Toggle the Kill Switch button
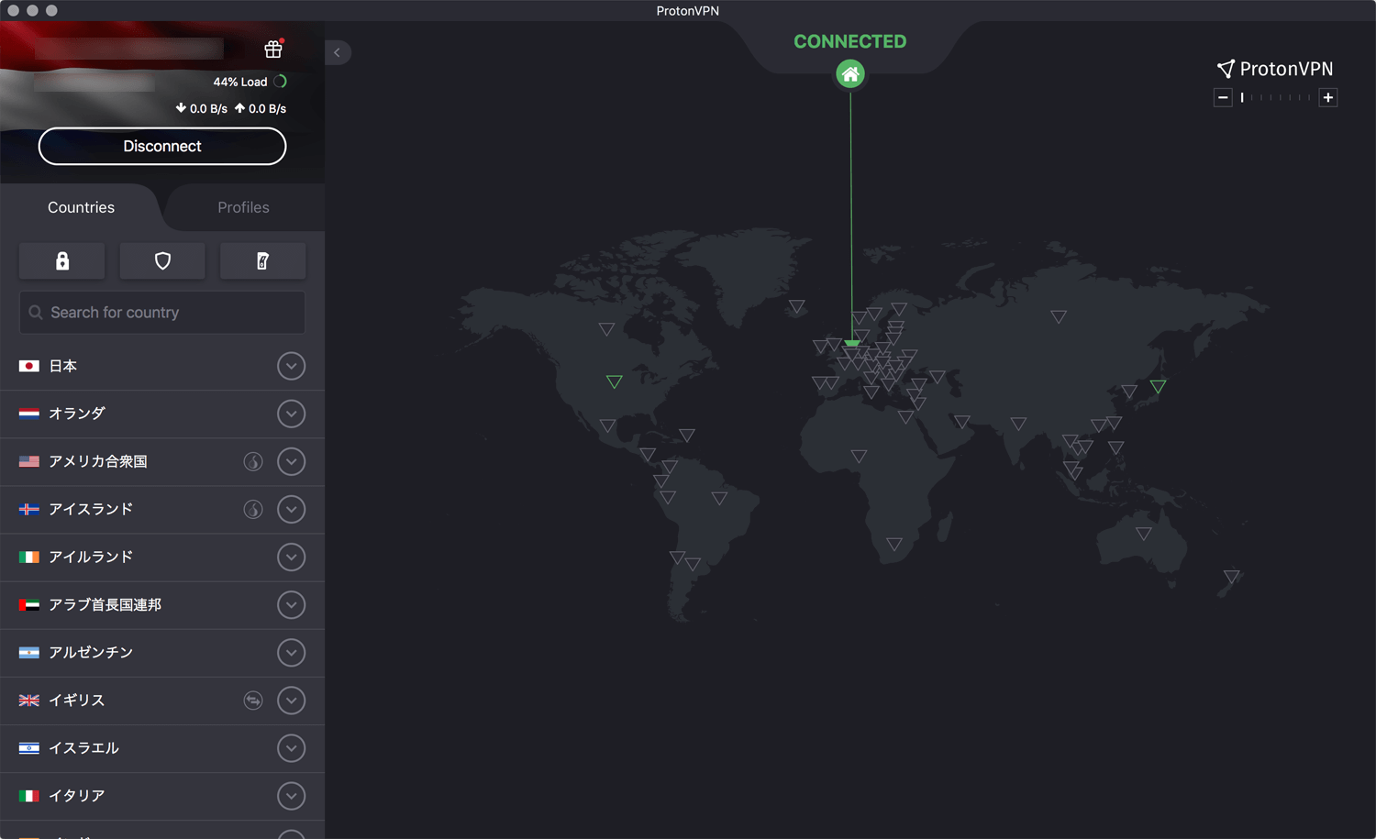Screen dimensions: 1376x839 coord(262,261)
